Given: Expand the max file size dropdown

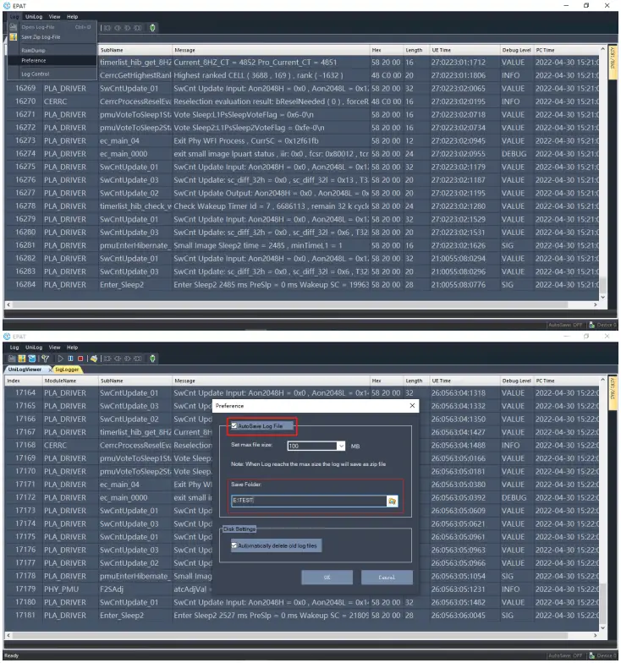Looking at the screenshot, I should click(341, 447).
